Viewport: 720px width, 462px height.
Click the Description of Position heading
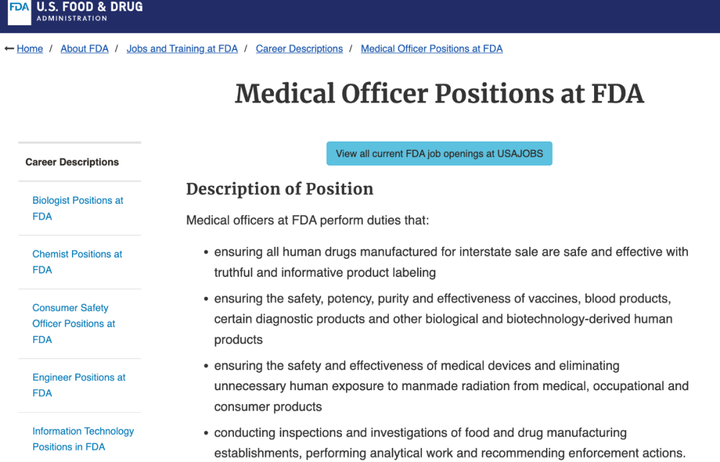point(279,189)
